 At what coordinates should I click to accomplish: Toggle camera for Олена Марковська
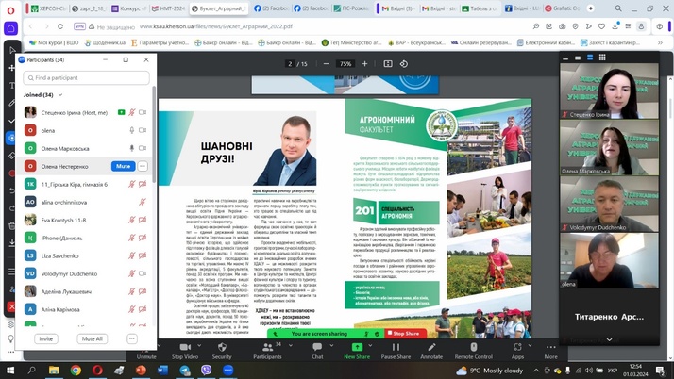(143, 149)
